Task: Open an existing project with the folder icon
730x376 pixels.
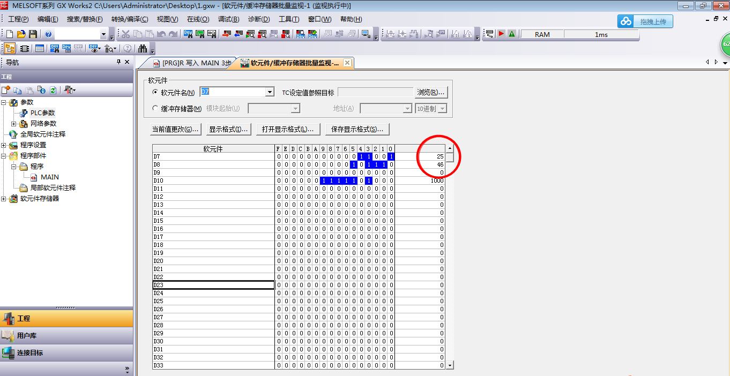Action: pyautogui.click(x=21, y=34)
